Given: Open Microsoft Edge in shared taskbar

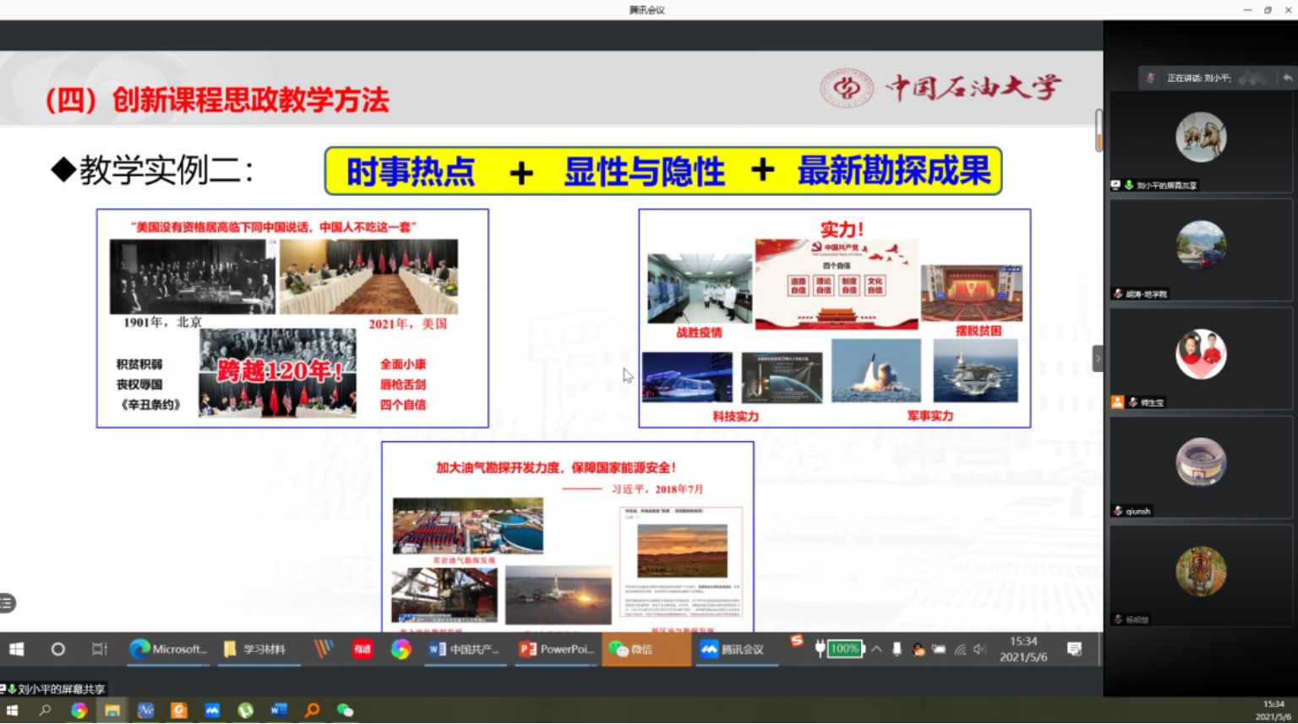Looking at the screenshot, I should click(x=168, y=649).
